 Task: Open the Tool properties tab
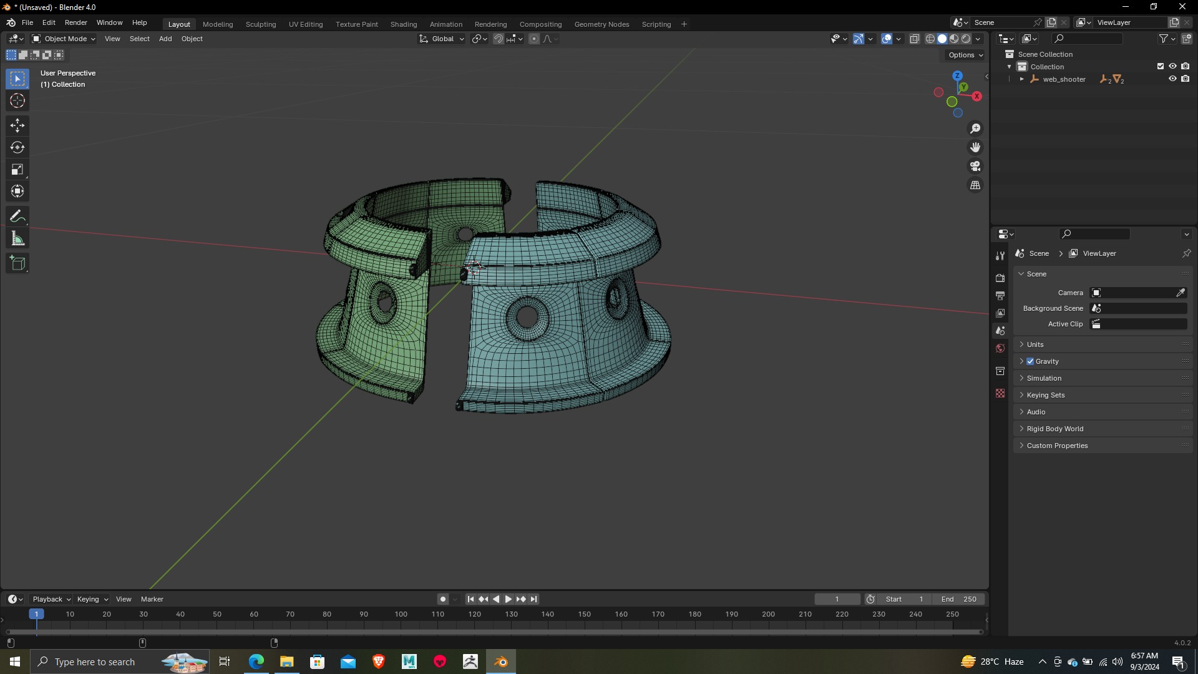coord(1000,256)
